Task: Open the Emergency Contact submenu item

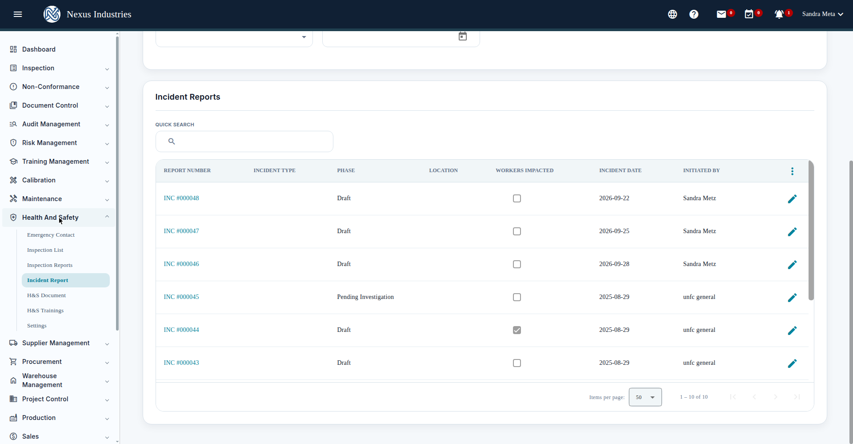Action: click(x=51, y=235)
